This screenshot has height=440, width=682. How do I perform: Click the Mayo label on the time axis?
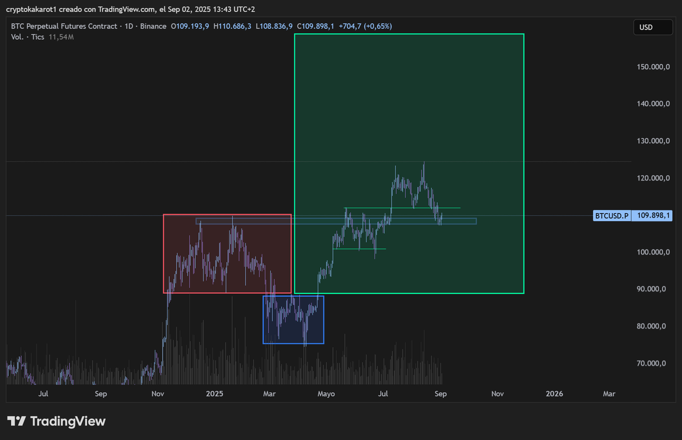click(x=326, y=393)
